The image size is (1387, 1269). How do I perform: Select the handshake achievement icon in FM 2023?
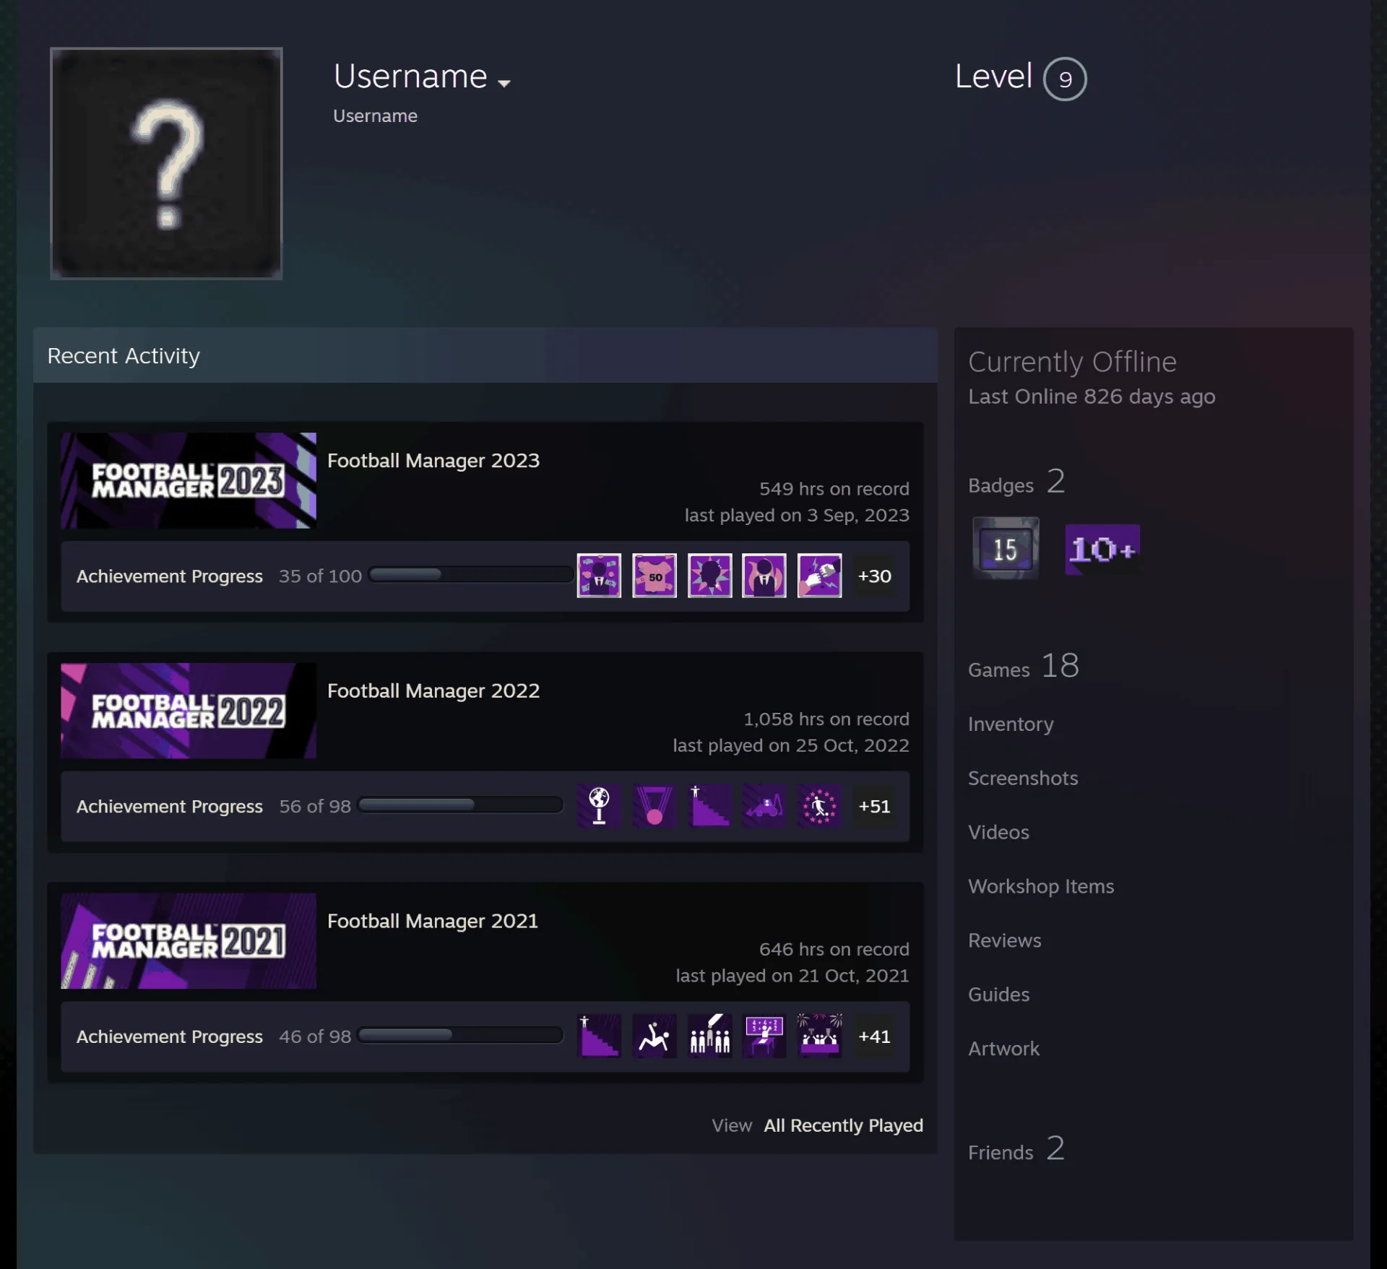click(x=820, y=576)
